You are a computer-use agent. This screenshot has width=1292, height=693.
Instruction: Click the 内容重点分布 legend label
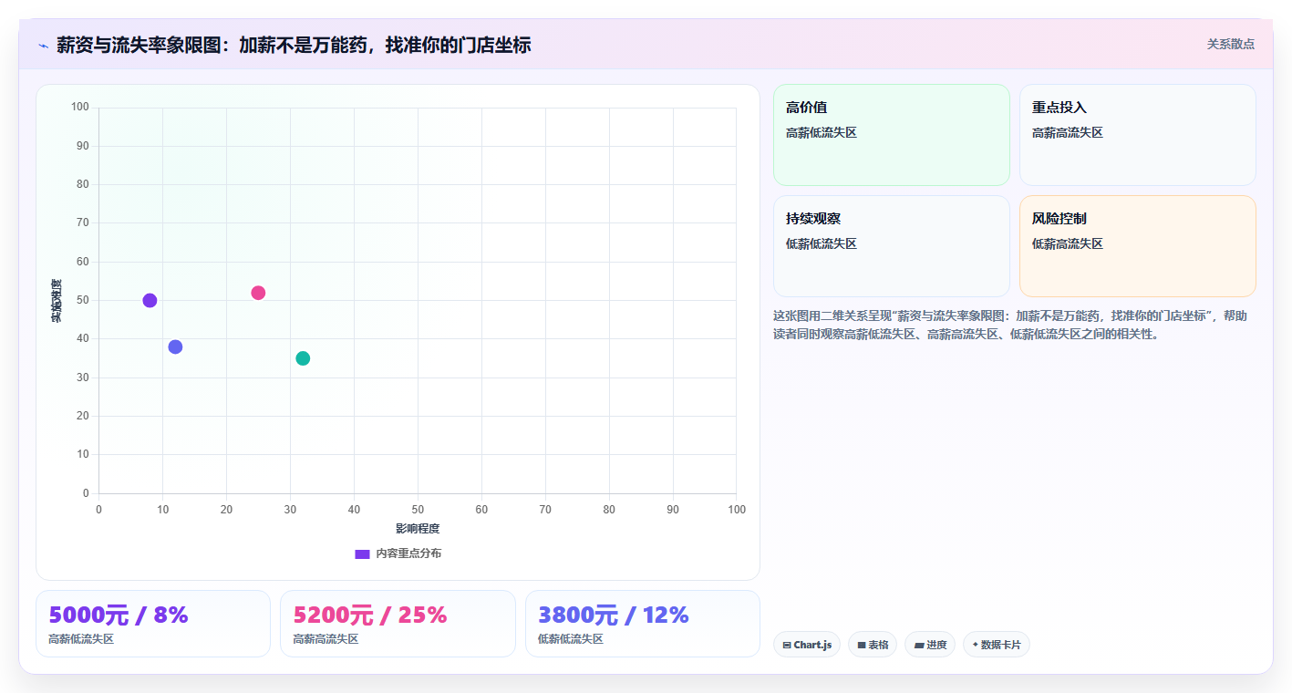pos(408,553)
